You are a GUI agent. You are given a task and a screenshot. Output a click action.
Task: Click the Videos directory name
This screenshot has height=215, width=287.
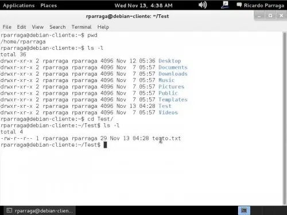tap(168, 112)
